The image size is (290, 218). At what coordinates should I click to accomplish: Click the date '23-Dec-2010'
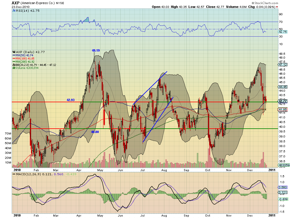20,7
